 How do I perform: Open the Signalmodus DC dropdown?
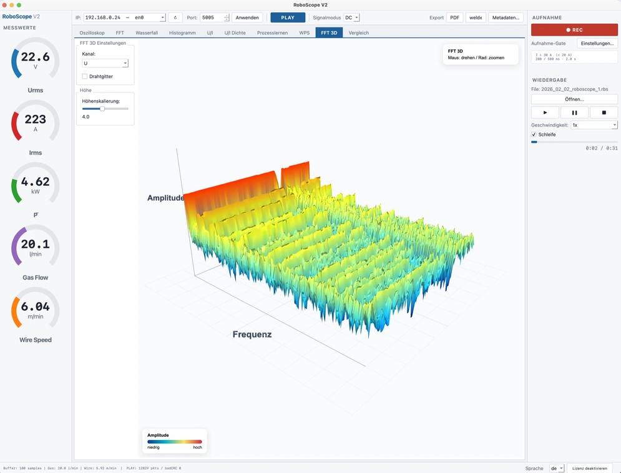351,17
